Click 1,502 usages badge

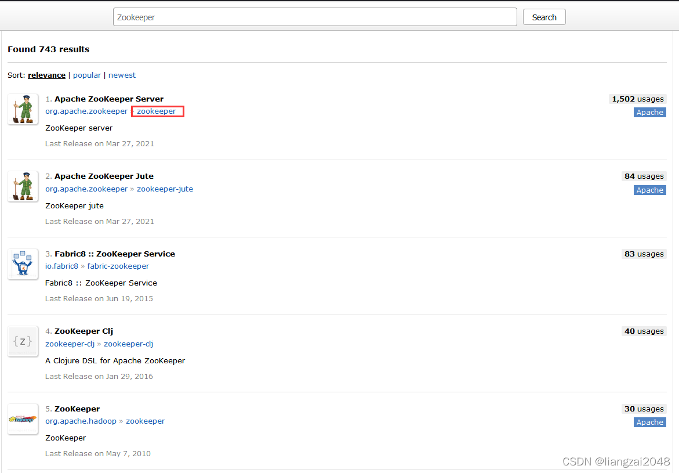(637, 99)
